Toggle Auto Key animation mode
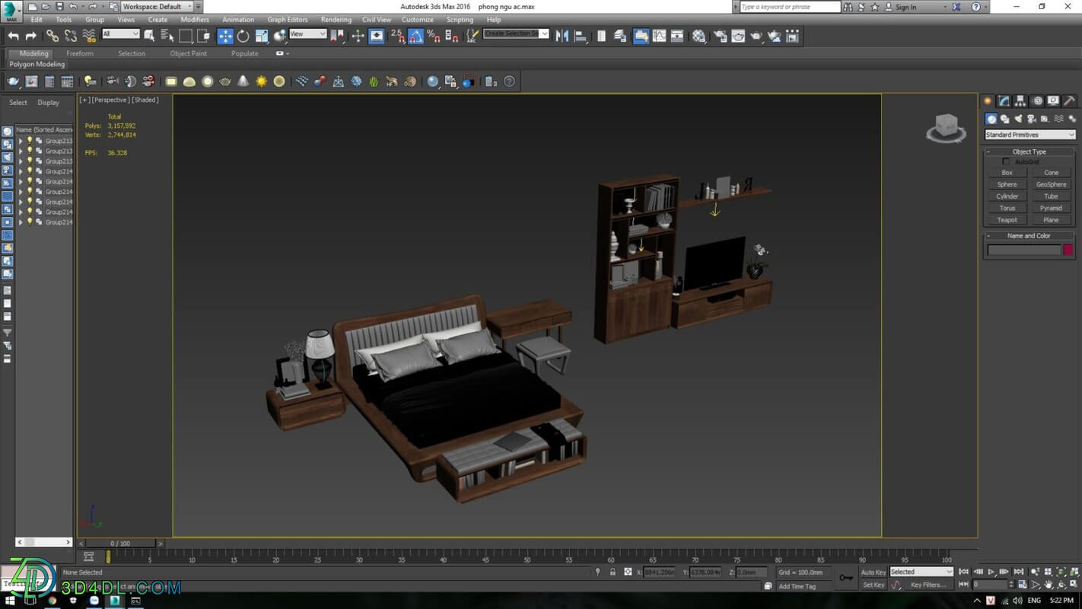 [x=873, y=572]
